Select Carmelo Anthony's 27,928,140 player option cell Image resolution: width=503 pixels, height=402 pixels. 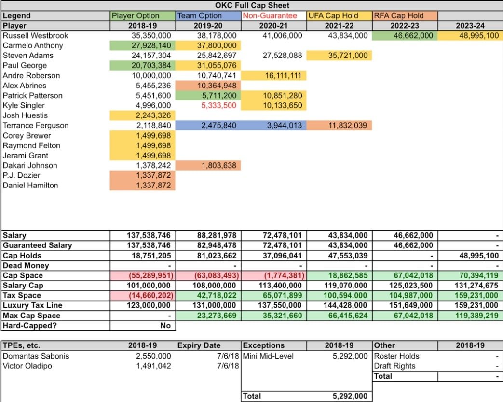pyautogui.click(x=142, y=45)
